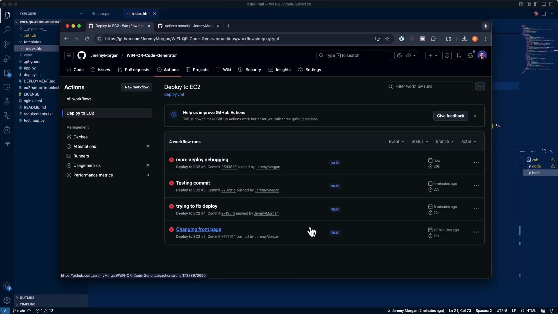Click browser back arrow
558x314 pixels.
tap(66, 39)
